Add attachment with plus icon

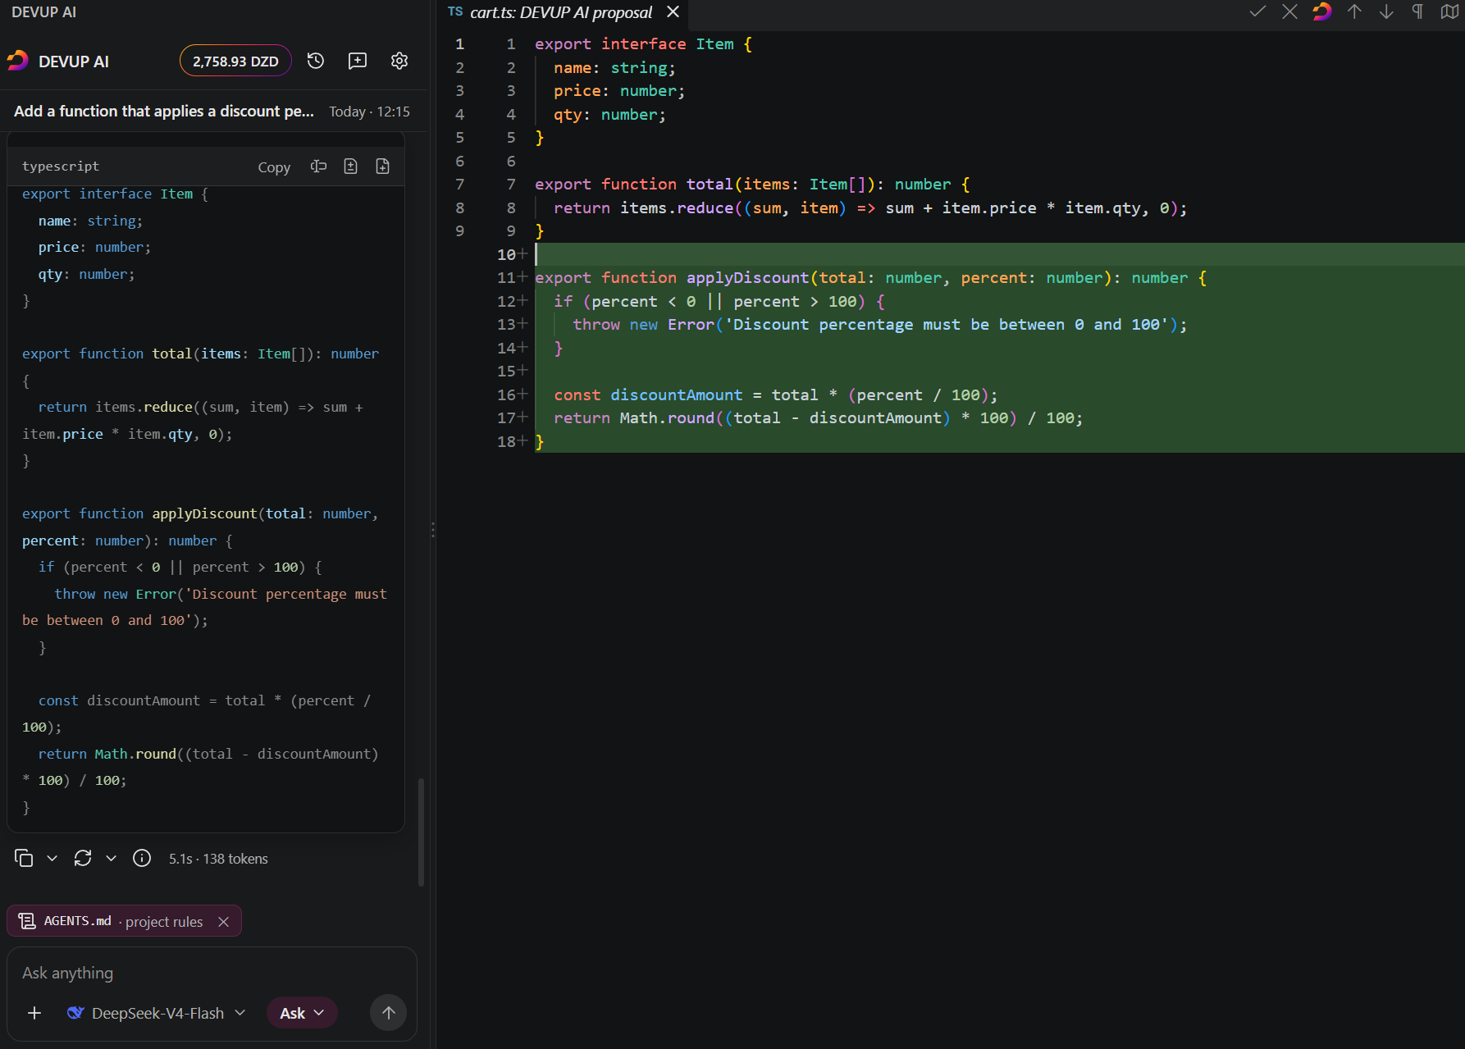click(x=34, y=1013)
